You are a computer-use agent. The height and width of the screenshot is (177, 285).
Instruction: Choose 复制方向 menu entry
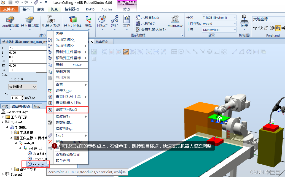pyautogui.click(x=68, y=72)
